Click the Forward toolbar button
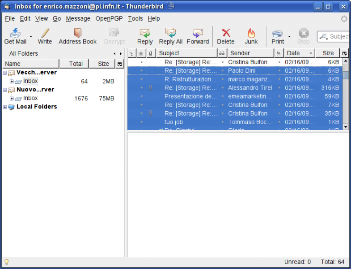 point(198,36)
